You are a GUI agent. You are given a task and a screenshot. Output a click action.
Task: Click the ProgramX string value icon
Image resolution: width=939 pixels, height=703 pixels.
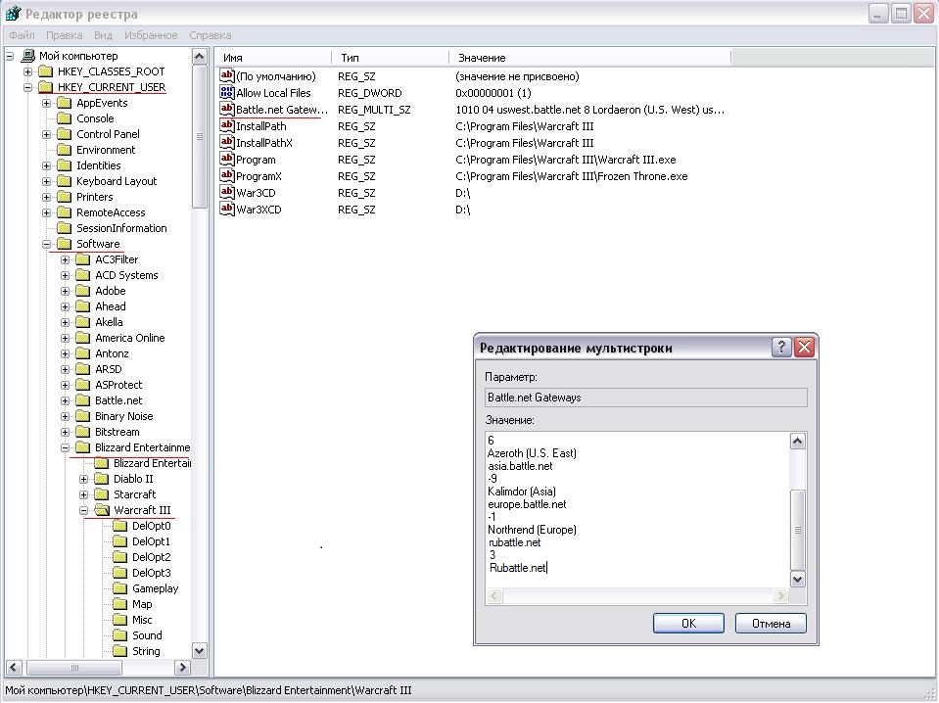pos(226,175)
